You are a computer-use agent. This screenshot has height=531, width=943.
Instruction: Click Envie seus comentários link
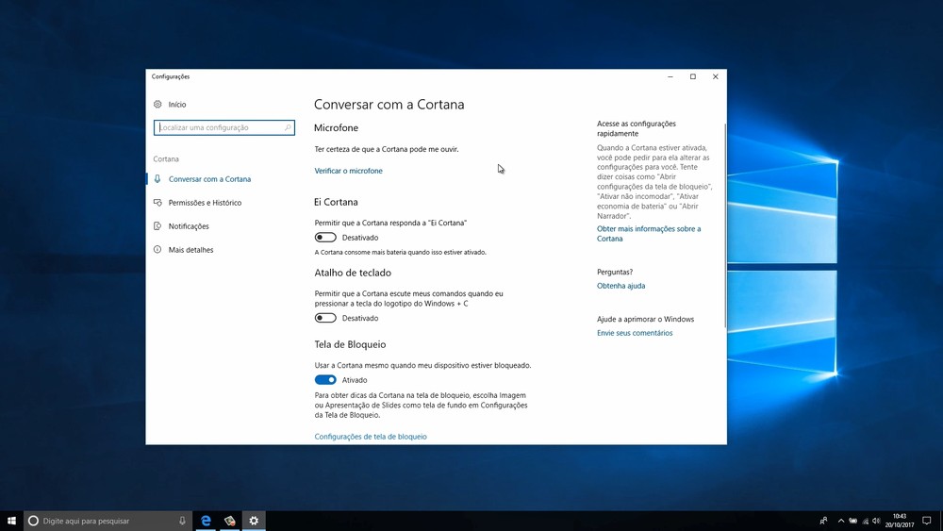point(635,333)
